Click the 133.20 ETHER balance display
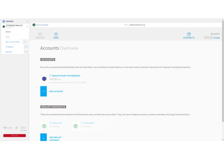224x159 pixels. tap(211, 38)
